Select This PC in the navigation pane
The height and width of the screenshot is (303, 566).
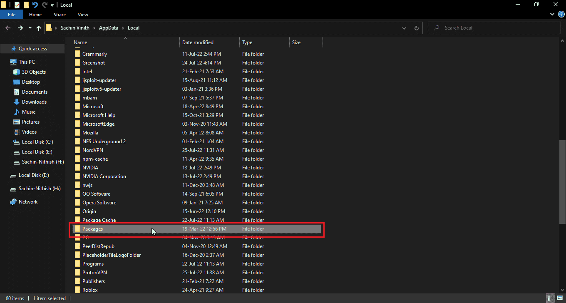tap(27, 62)
